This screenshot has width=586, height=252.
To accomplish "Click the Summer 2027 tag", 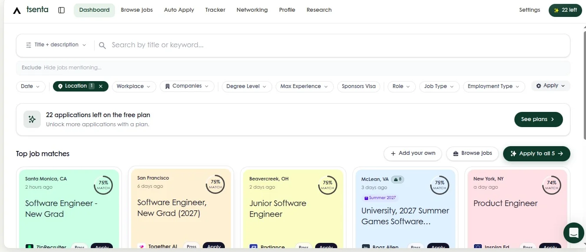I will point(380,198).
